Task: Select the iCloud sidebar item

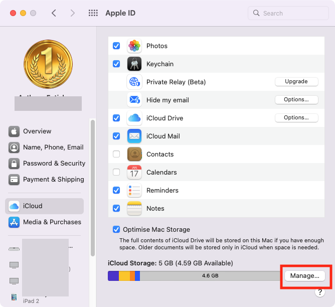Action: click(x=45, y=206)
